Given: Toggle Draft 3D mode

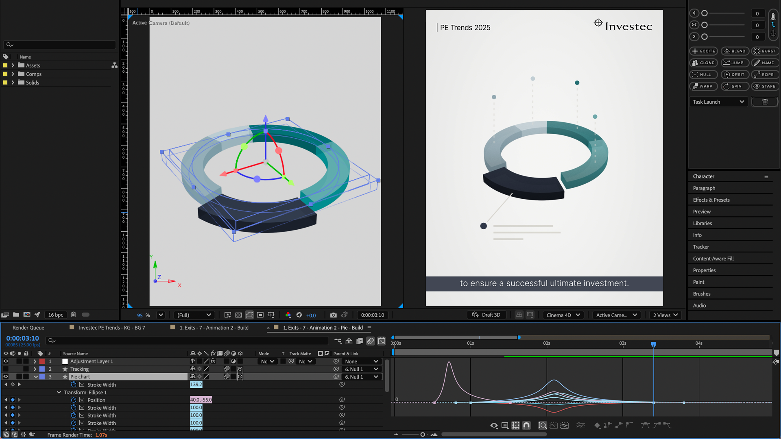Looking at the screenshot, I should pos(486,315).
